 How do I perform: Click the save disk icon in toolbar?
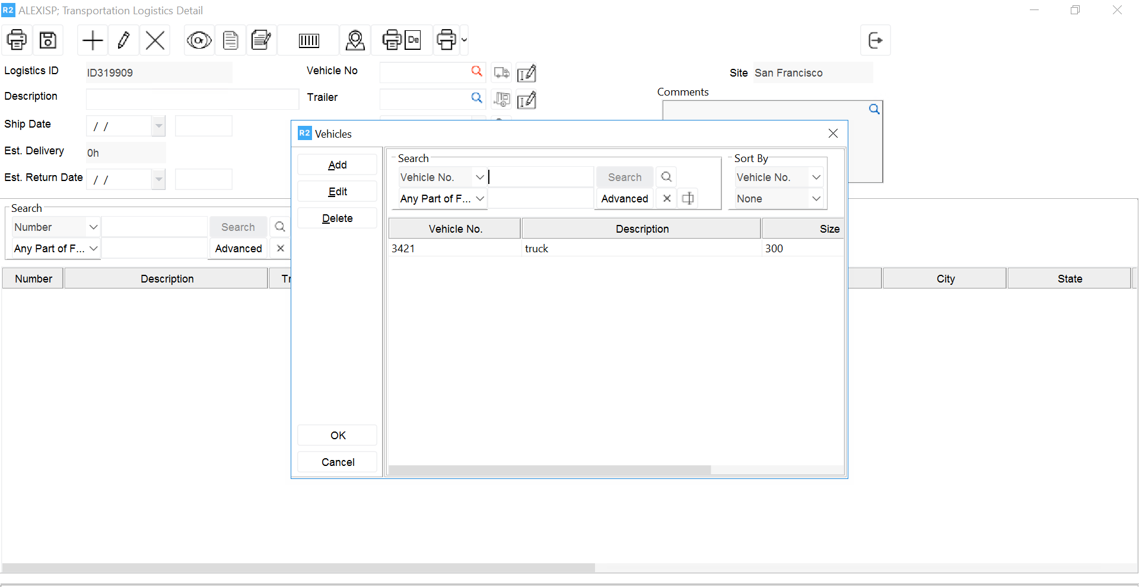pyautogui.click(x=48, y=40)
